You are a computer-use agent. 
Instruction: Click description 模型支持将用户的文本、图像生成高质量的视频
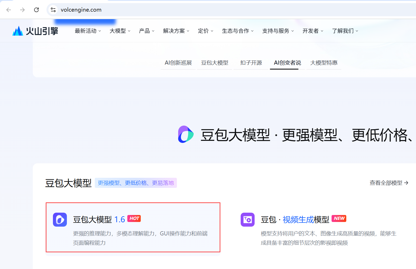point(328,238)
